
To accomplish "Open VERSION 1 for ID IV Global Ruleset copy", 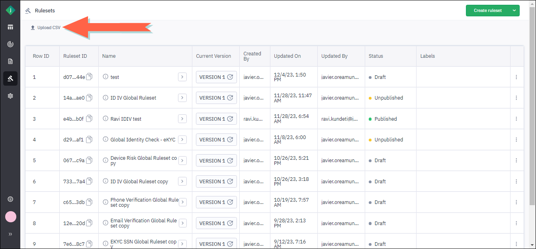I will [x=216, y=181].
